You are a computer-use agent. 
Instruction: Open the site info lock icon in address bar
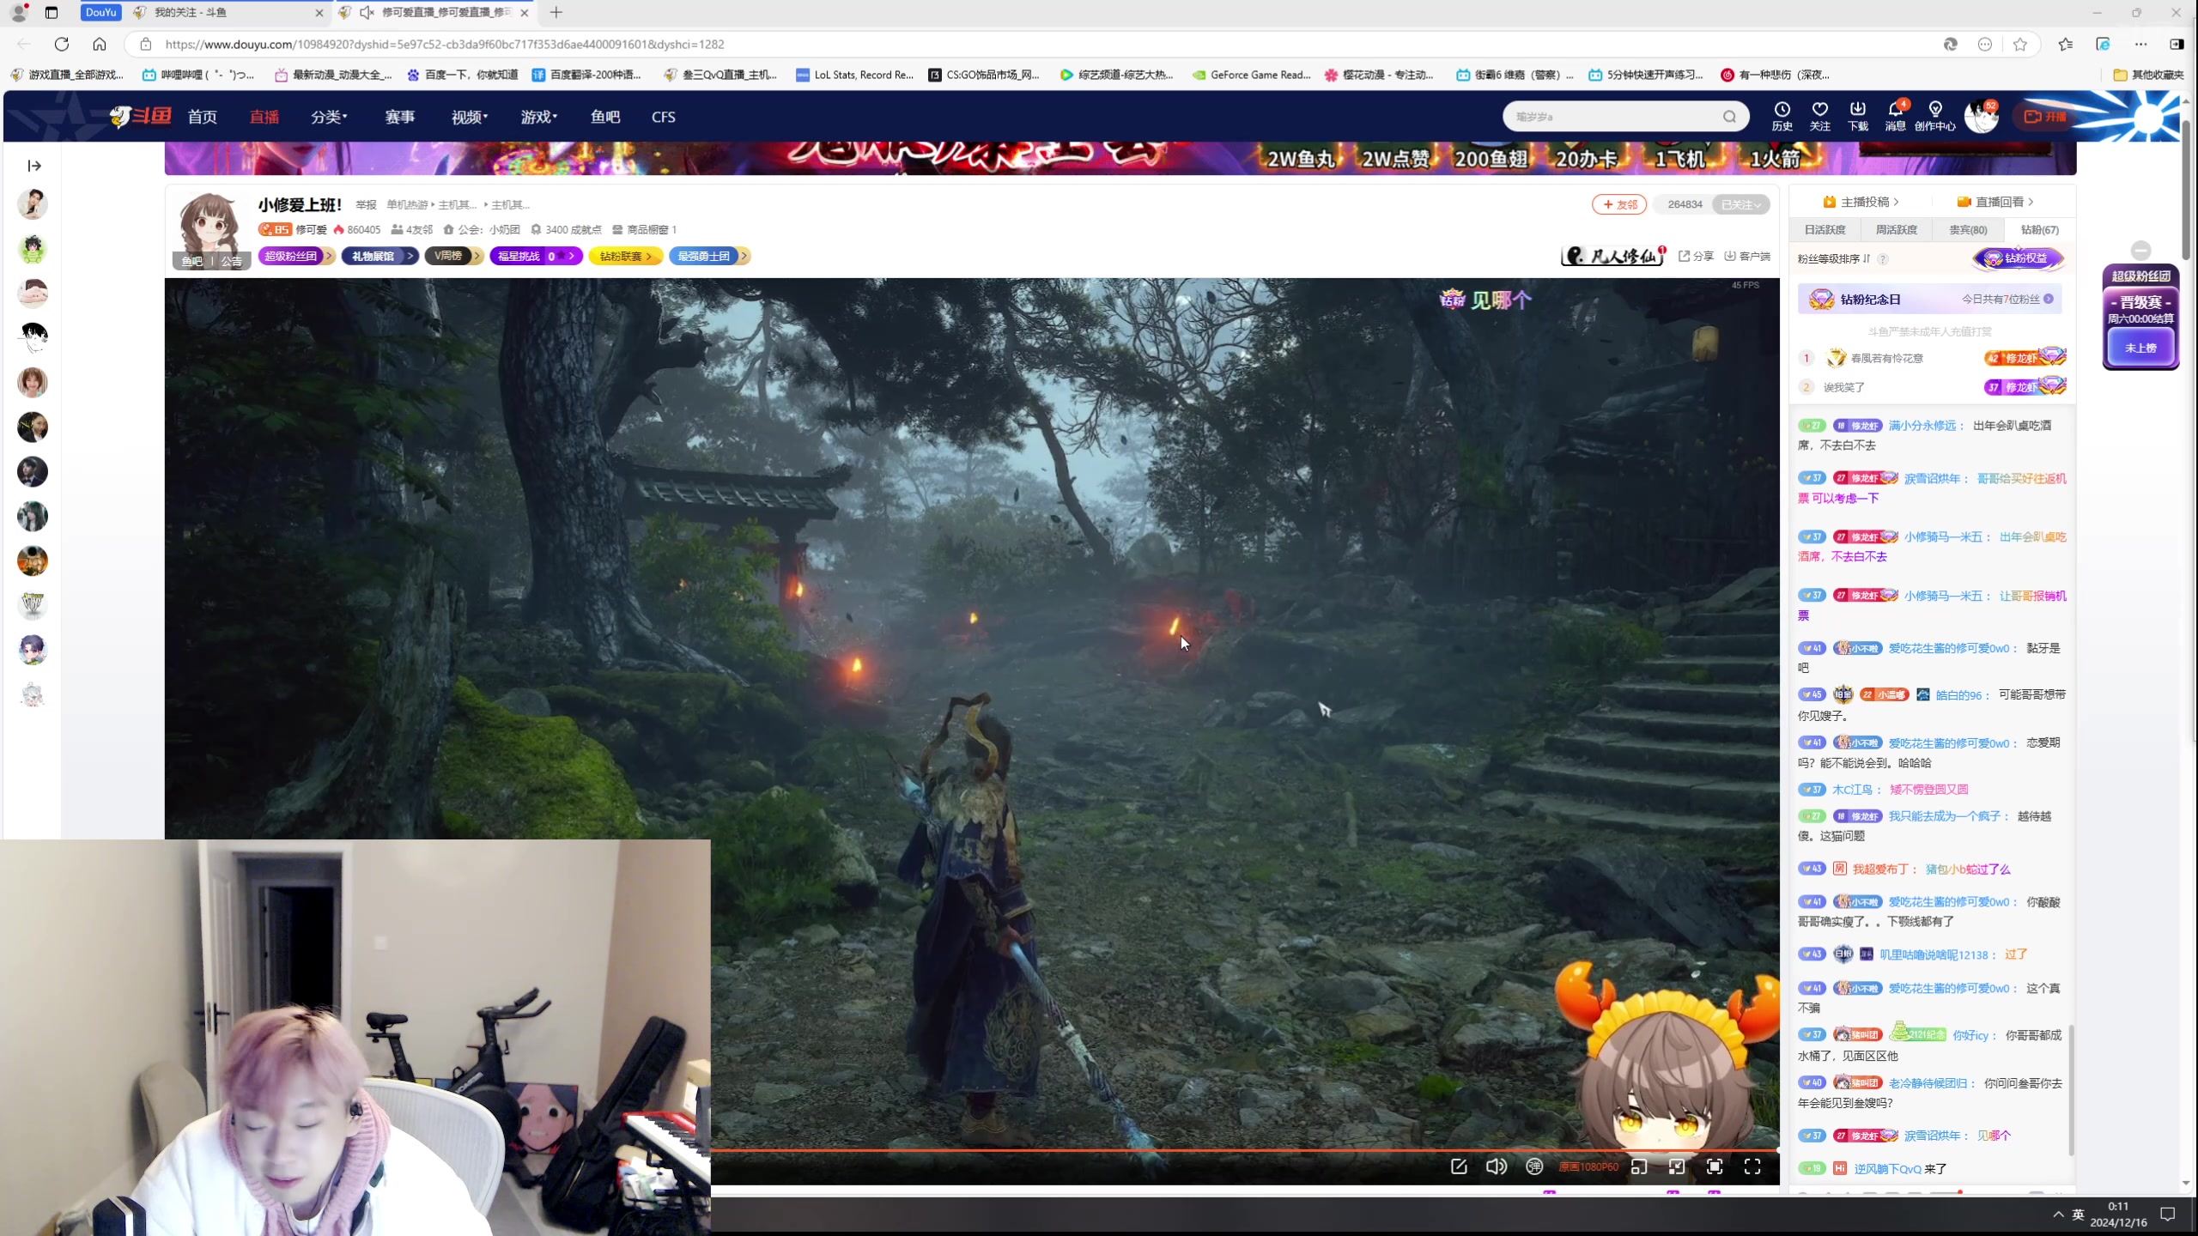(x=145, y=44)
